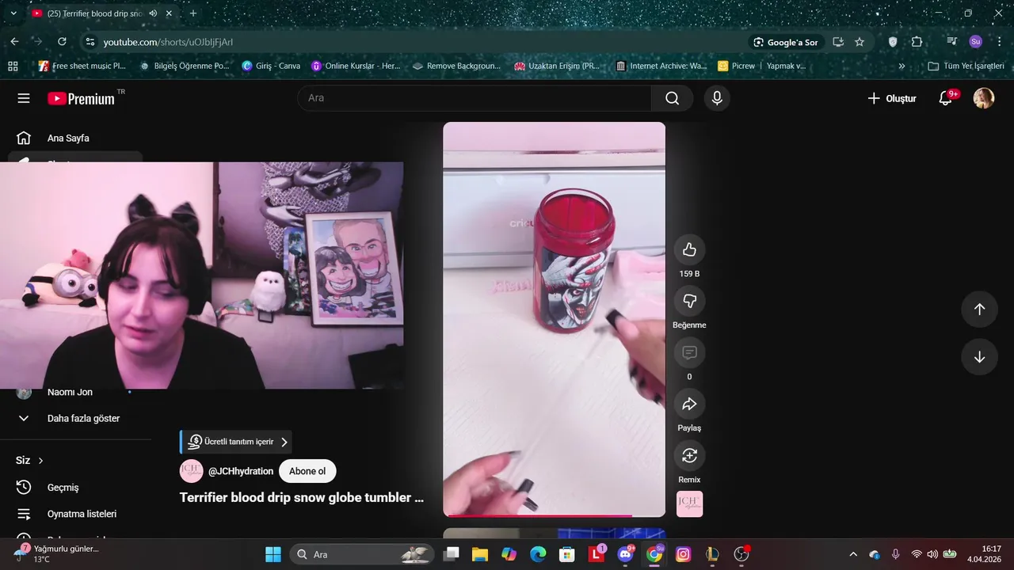The image size is (1014, 570).
Task: Dislike the short via Beğenme button
Action: click(x=689, y=301)
